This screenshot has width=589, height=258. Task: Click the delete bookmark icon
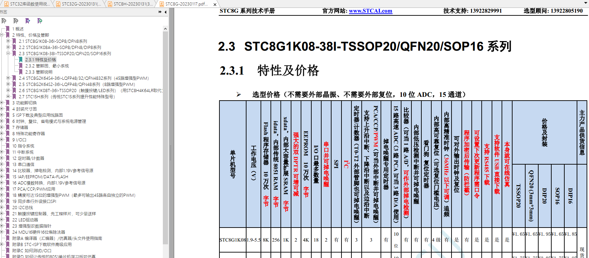point(4,21)
